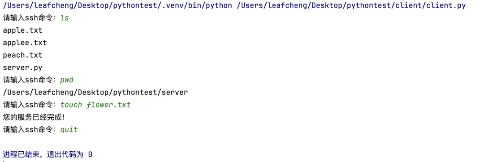Open the client.py script path link
Image resolution: width=484 pixels, height=162 pixels.
pos(351,5)
